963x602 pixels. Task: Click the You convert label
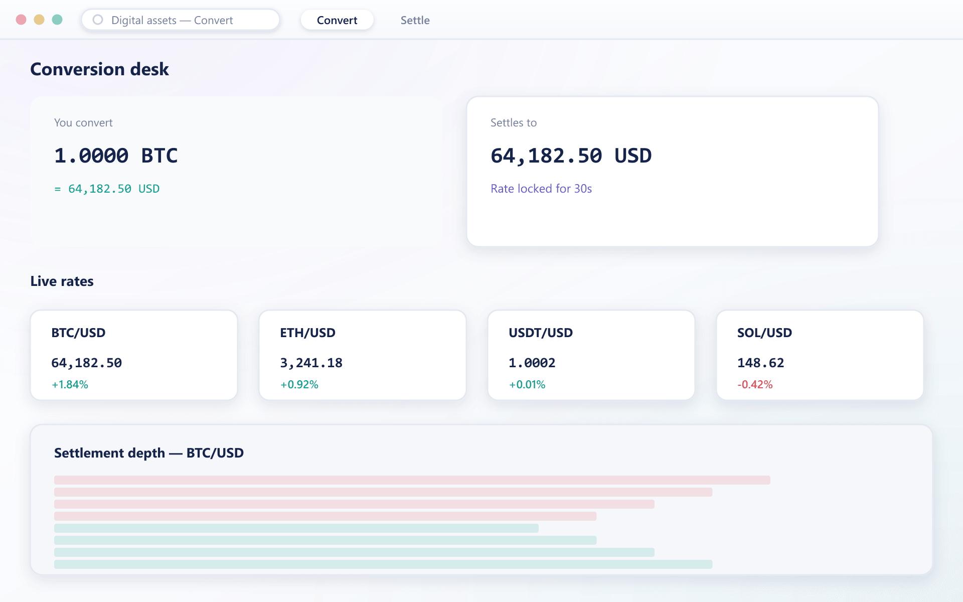coord(83,122)
